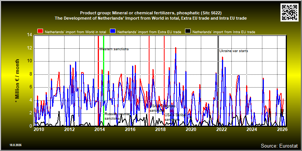Click the x-axis year 2026
This screenshot has width=302, height=151.
(x=282, y=129)
